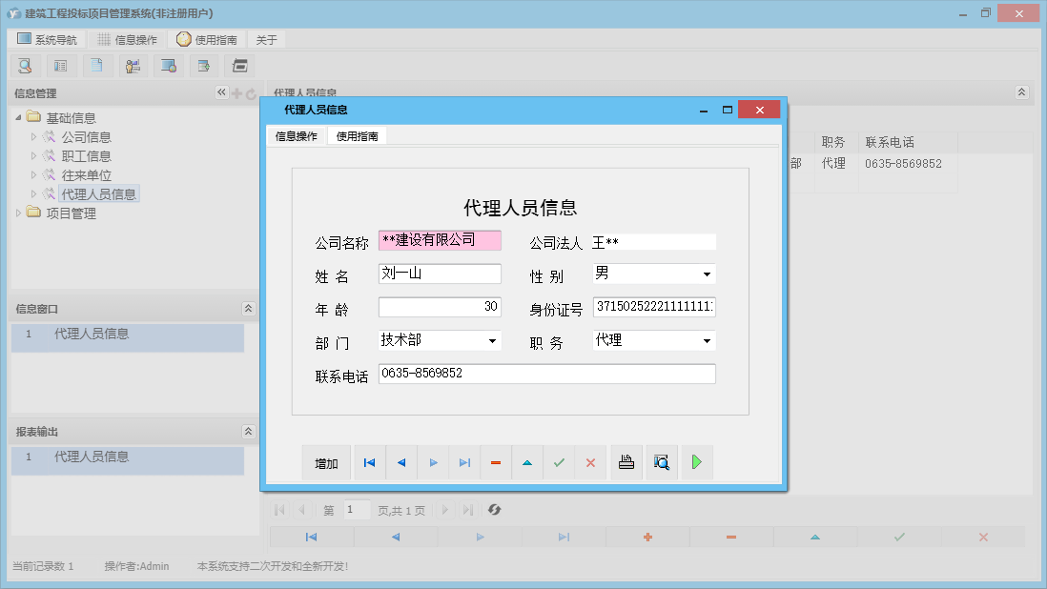Add a record via the red plus icon

pyautogui.click(x=647, y=537)
